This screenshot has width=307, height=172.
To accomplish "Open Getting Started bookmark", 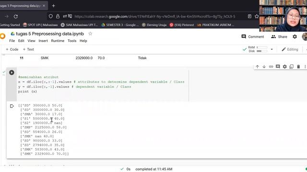I will point(10,25).
